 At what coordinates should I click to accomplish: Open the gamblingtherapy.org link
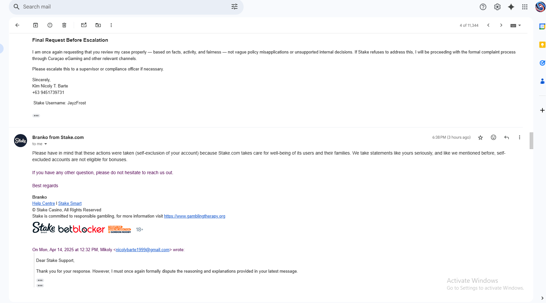tap(195, 216)
